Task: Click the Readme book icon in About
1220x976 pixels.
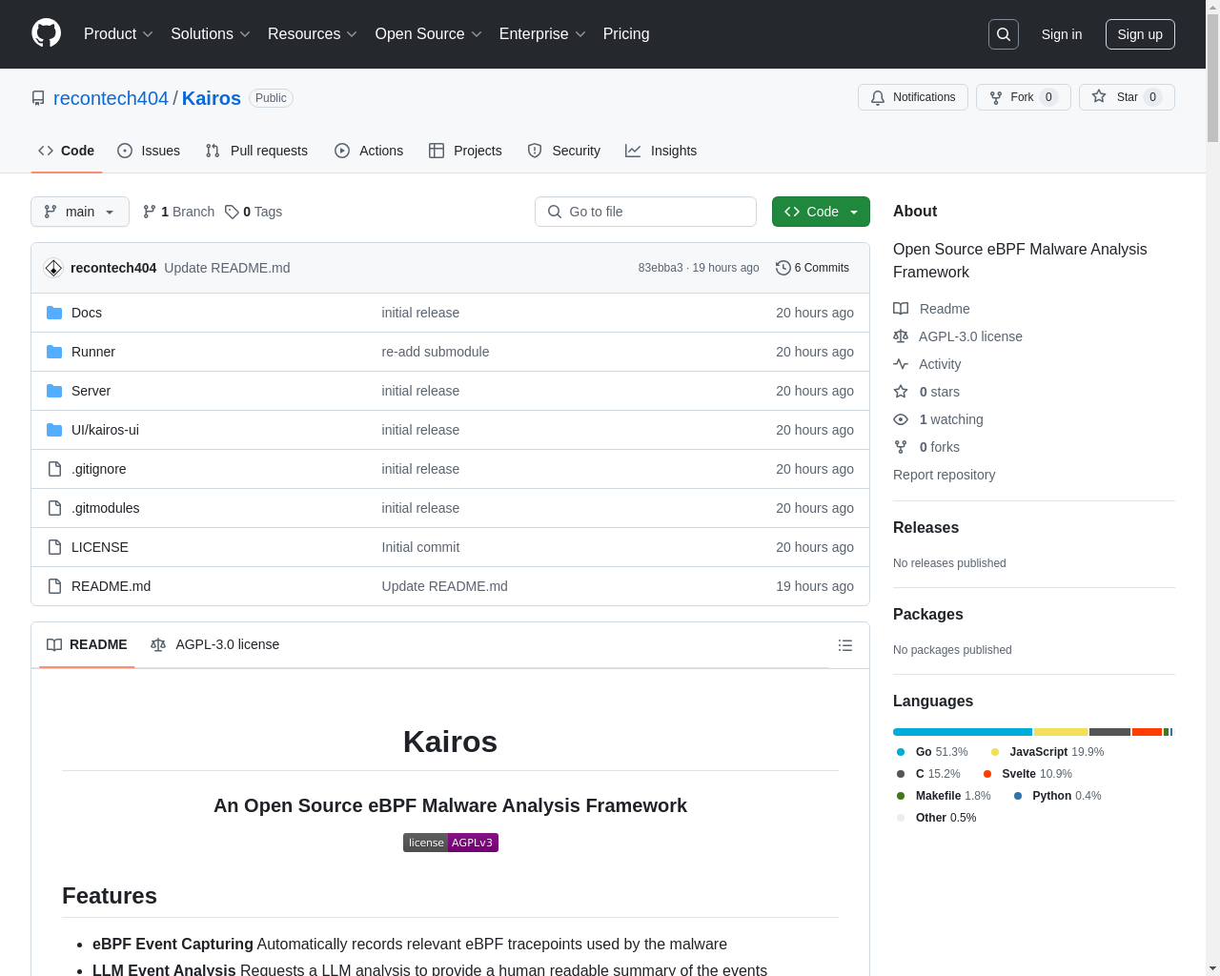Action: tap(901, 309)
